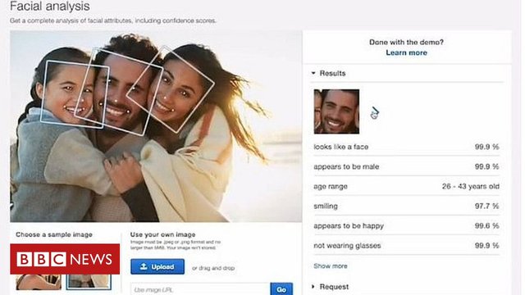Click the analyzed family photo preview
The width and height of the screenshot is (525, 295).
coord(156,126)
